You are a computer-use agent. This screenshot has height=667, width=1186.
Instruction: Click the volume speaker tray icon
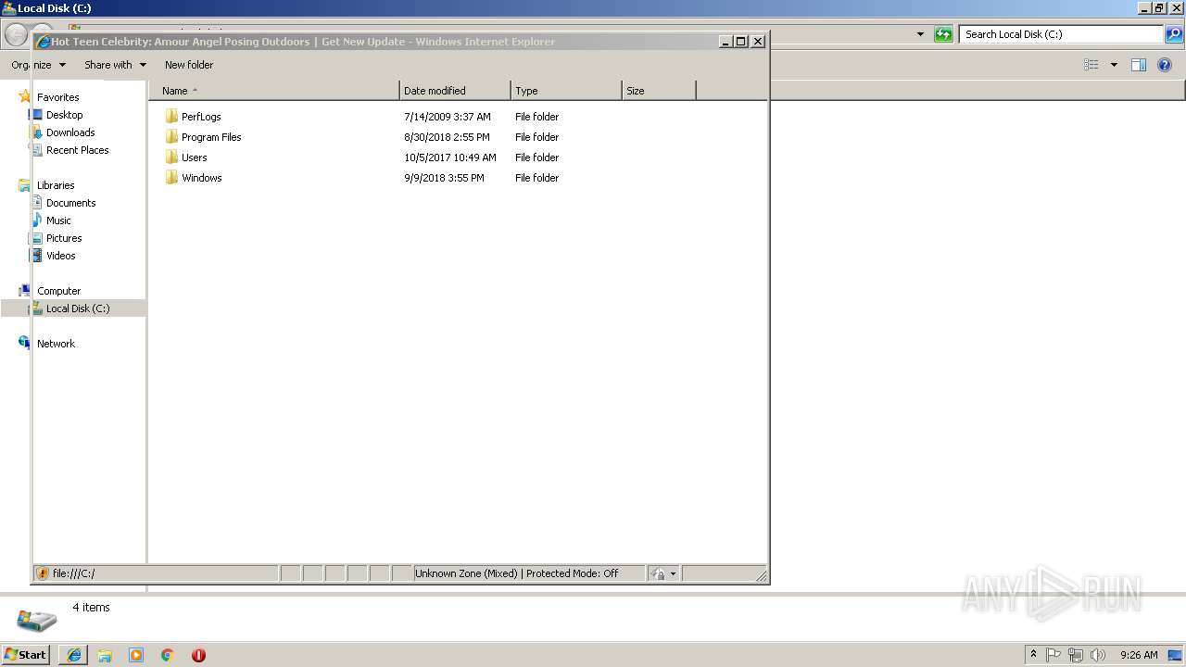(x=1098, y=655)
